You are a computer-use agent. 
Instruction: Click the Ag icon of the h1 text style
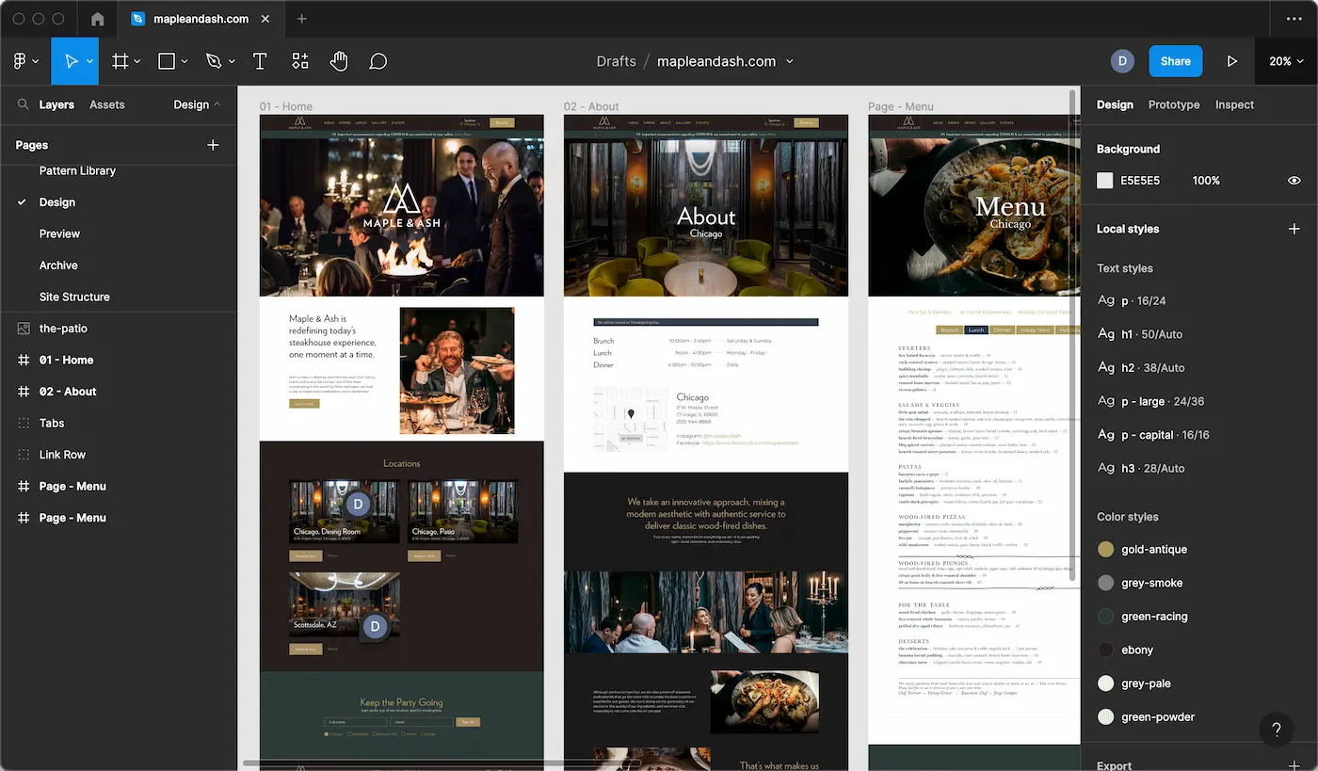(1106, 334)
